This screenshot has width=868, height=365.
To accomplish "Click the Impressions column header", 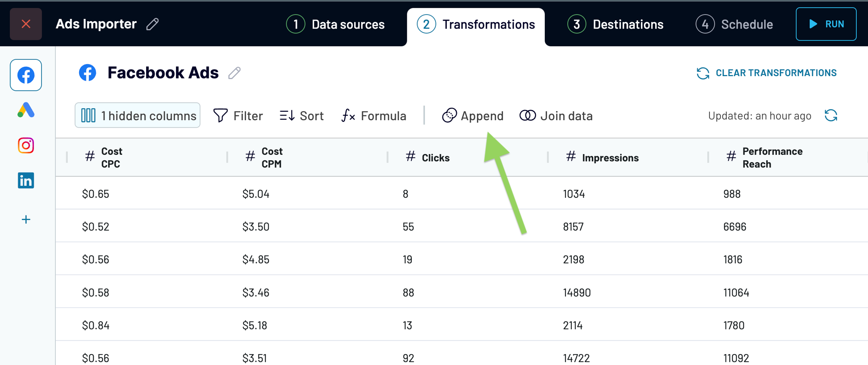I will [x=610, y=157].
